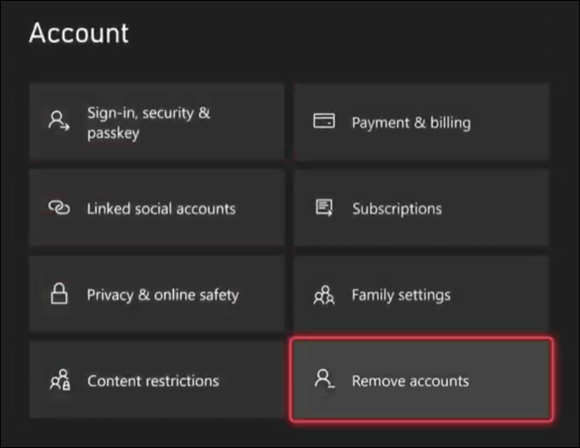Viewport: 580px width, 448px height.
Task: Go to the Subscriptions text label
Action: [396, 209]
